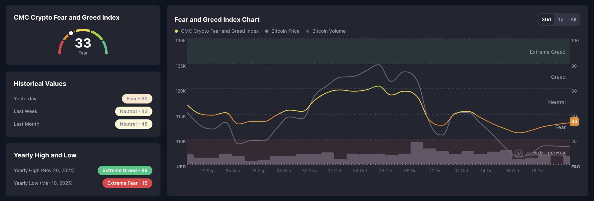Click the white indicator dot on the gauge

click(71, 33)
